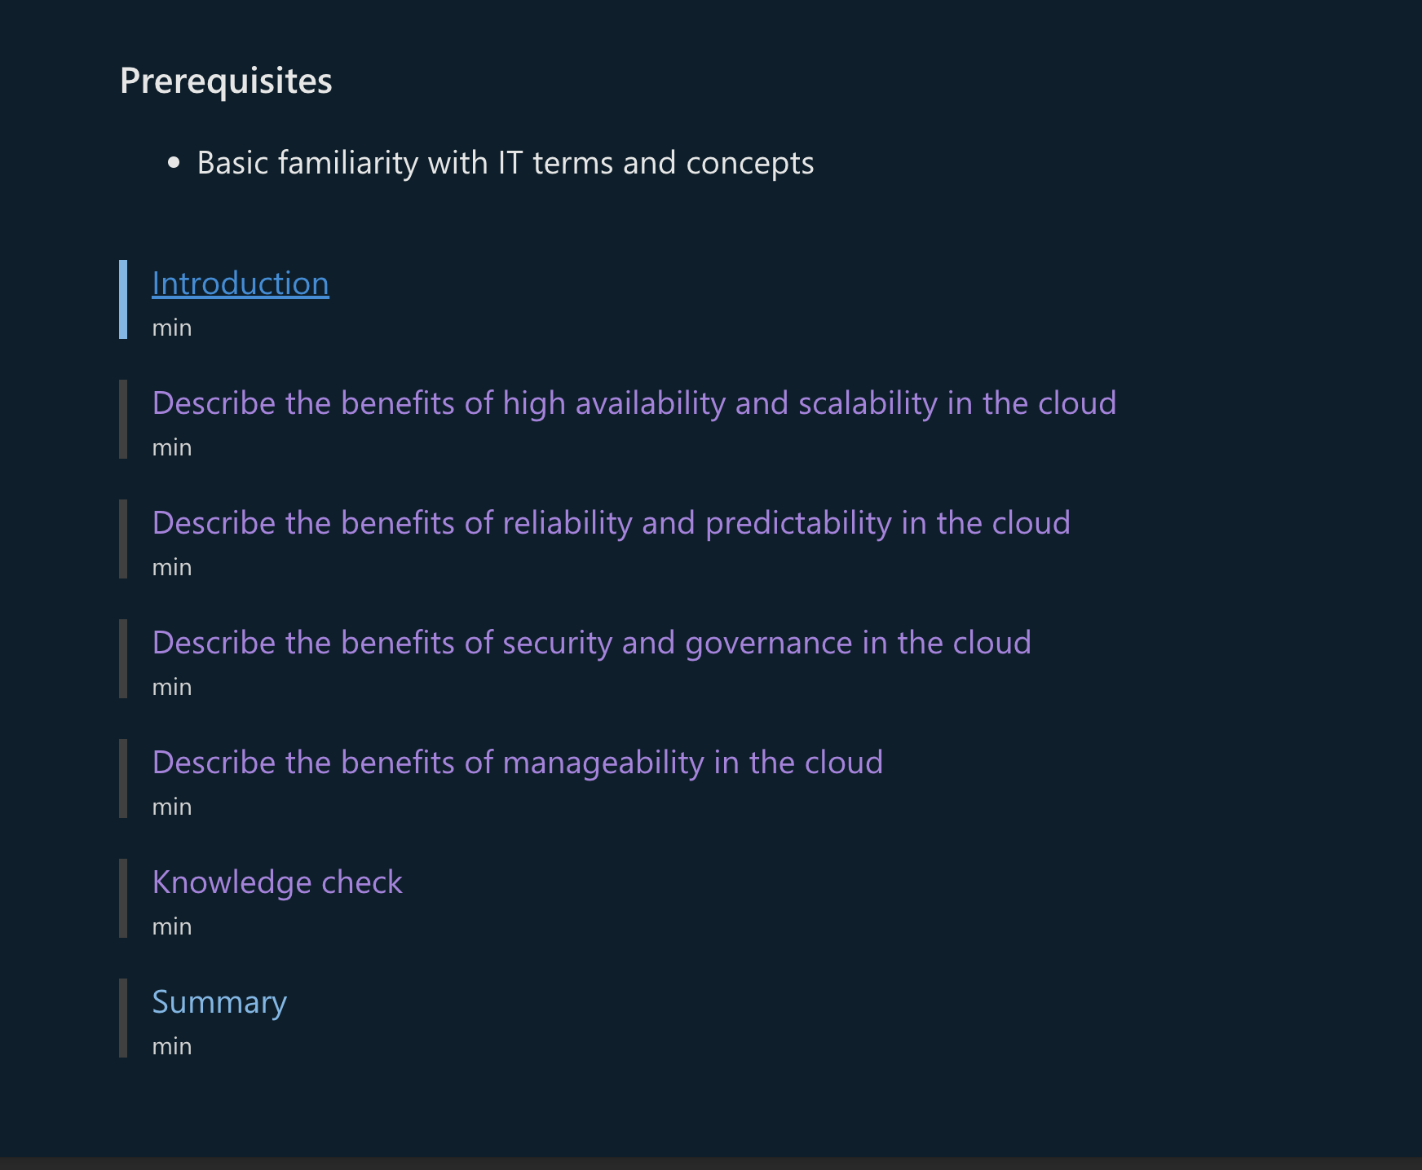Click progress bar beside reliability unit
Screen dimensions: 1422x1170
tap(123, 539)
